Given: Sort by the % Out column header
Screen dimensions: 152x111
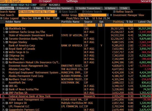Looking at the screenshot, I should coord(130,22).
